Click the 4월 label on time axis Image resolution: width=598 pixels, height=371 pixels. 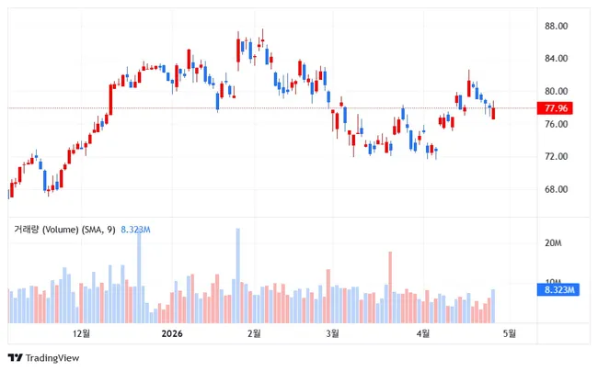423,333
